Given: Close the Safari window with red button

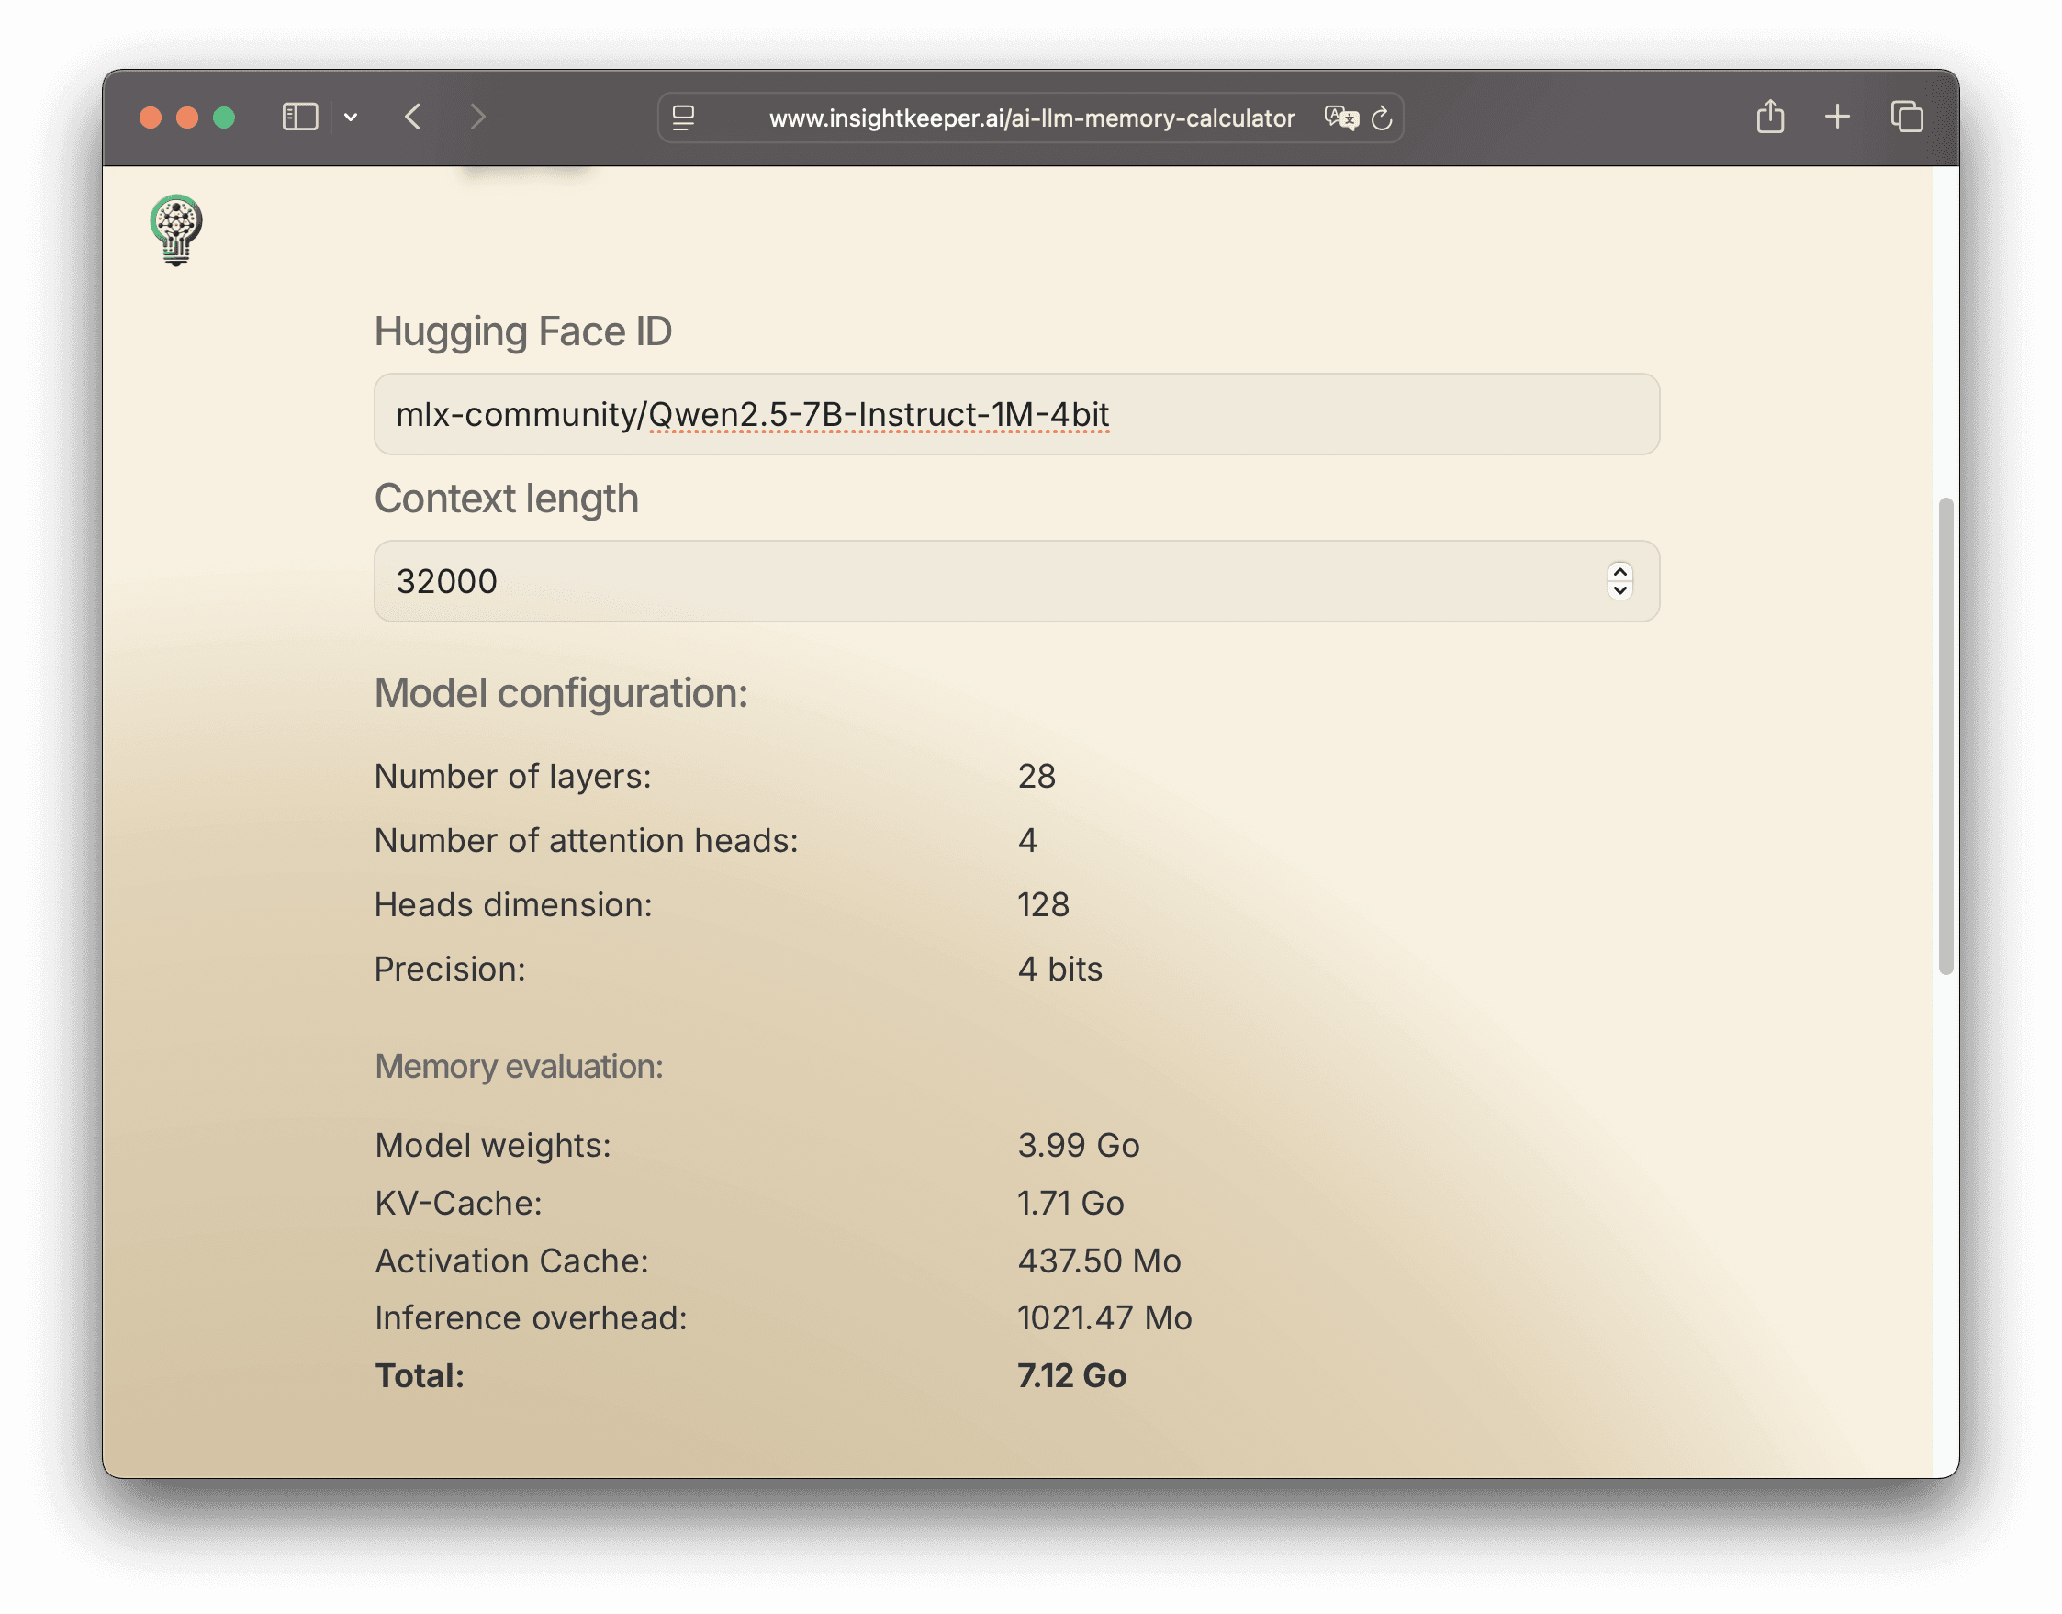Looking at the screenshot, I should click(151, 118).
